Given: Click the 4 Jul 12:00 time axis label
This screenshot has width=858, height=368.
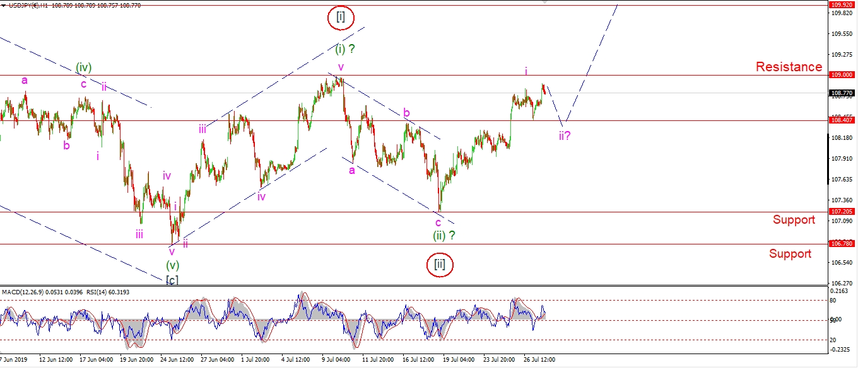Looking at the screenshot, I should (295, 360).
